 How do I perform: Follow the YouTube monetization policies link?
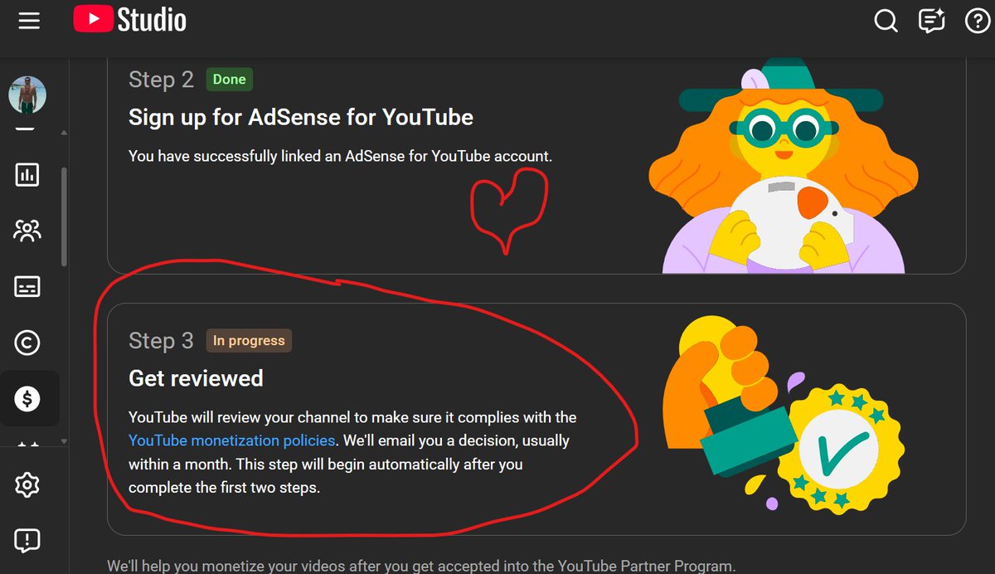tap(232, 440)
